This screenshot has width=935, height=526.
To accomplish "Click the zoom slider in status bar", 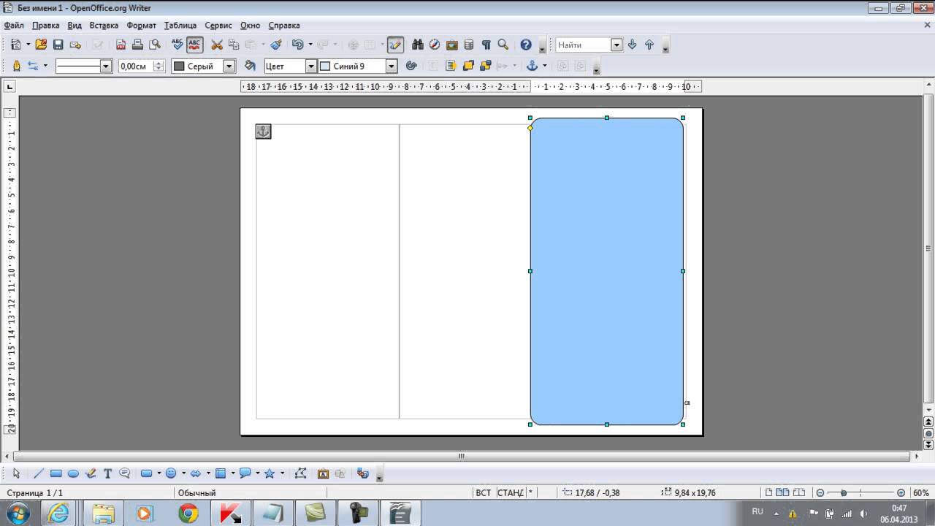I will tap(860, 493).
